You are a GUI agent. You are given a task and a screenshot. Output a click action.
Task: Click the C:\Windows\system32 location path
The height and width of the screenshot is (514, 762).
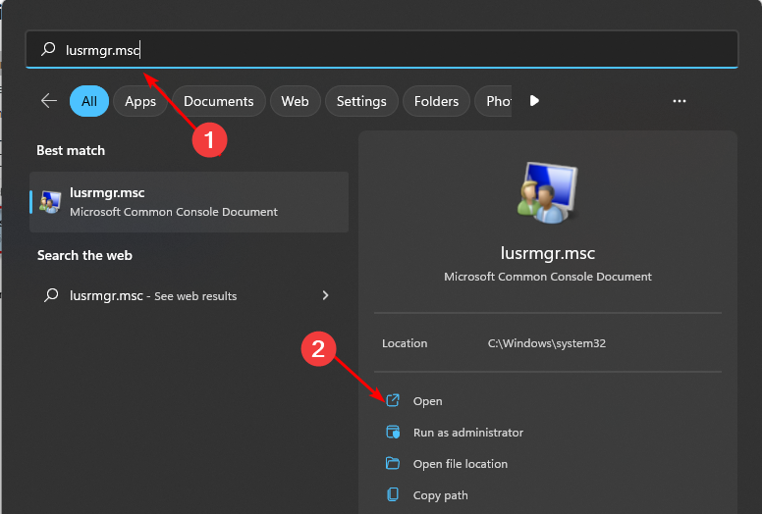click(547, 343)
